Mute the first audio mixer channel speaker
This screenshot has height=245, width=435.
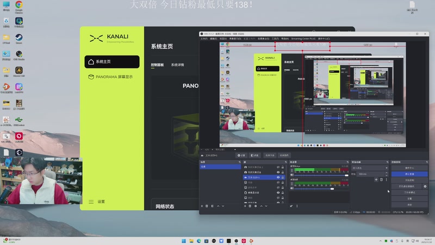click(x=292, y=175)
